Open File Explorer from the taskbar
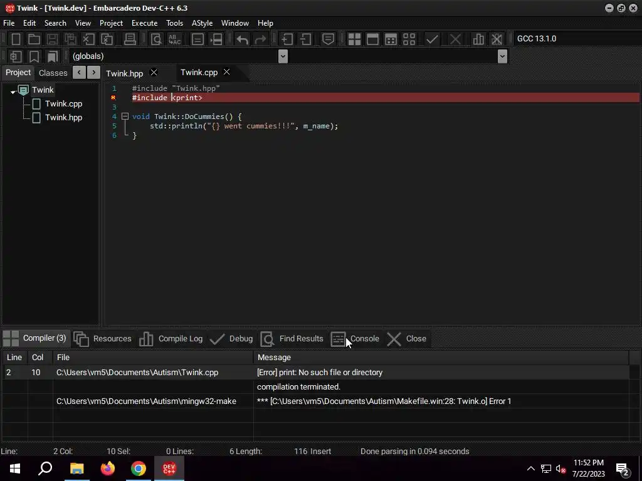The height and width of the screenshot is (481, 642). click(x=76, y=468)
